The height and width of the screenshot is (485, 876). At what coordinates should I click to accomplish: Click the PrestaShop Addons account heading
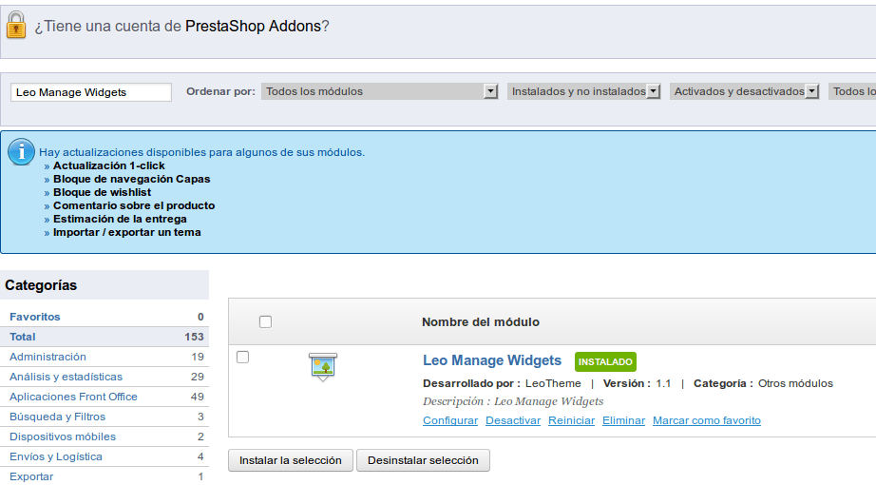tap(181, 27)
